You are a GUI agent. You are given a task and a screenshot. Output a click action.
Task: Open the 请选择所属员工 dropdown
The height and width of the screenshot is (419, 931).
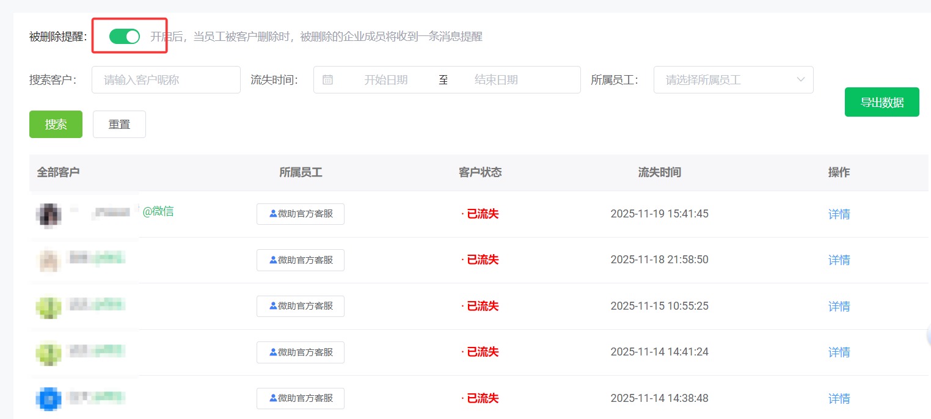click(x=733, y=80)
